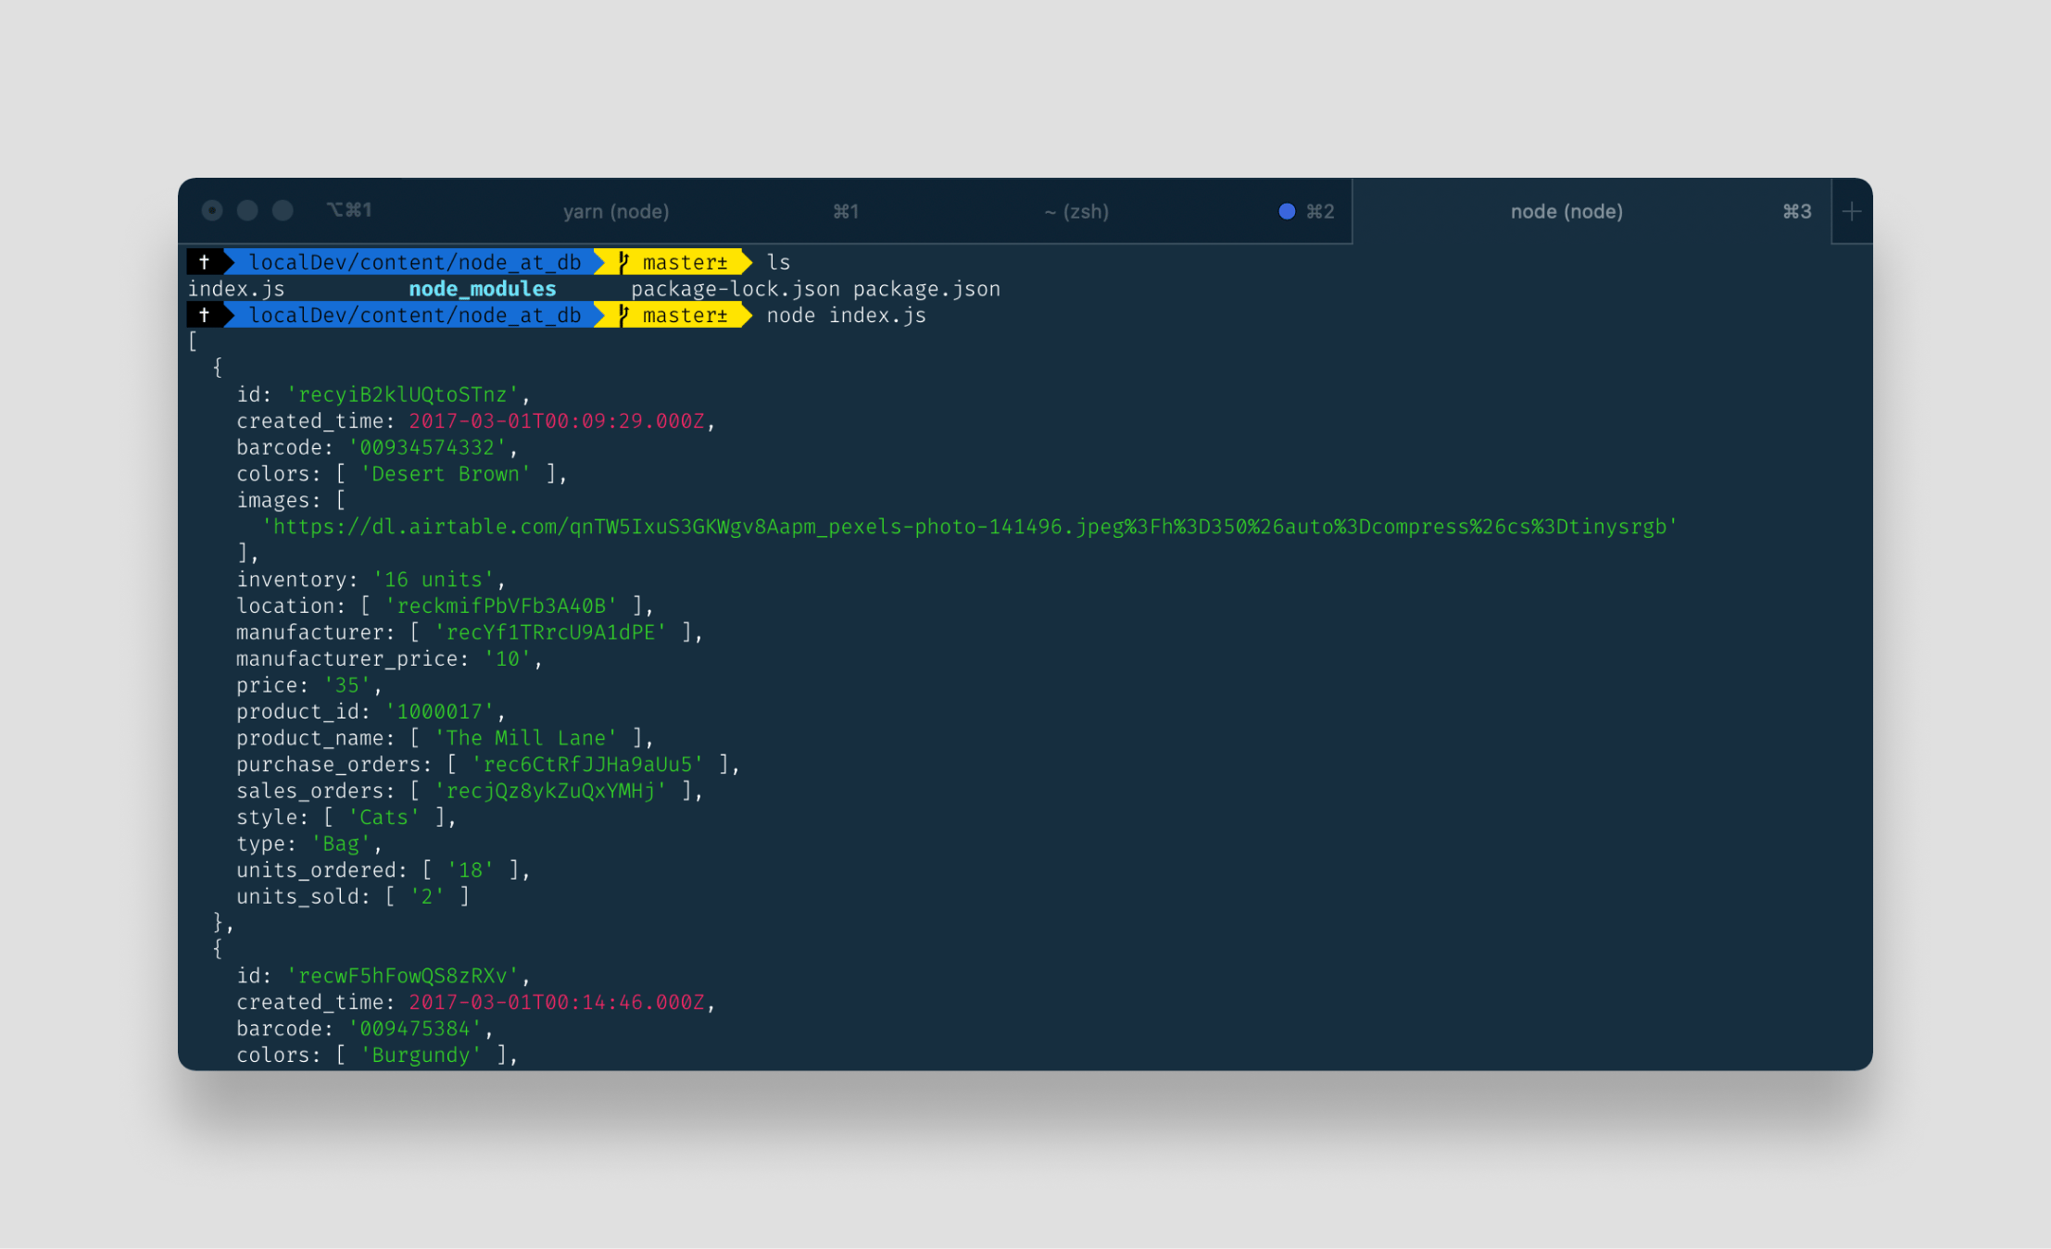Click the style value 'Cats'

pos(384,818)
